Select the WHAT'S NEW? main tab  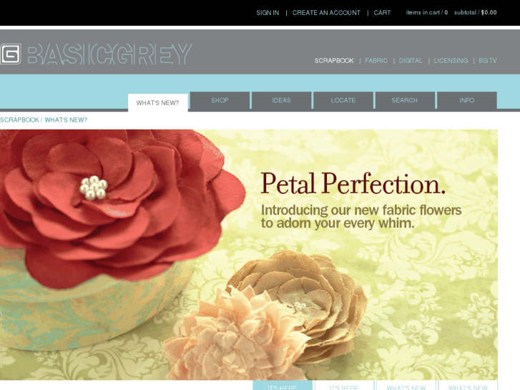tap(158, 102)
